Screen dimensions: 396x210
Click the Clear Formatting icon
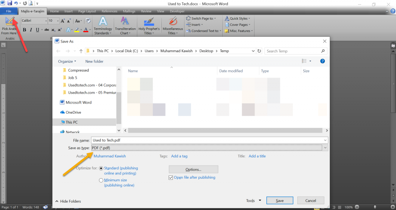tap(88, 21)
